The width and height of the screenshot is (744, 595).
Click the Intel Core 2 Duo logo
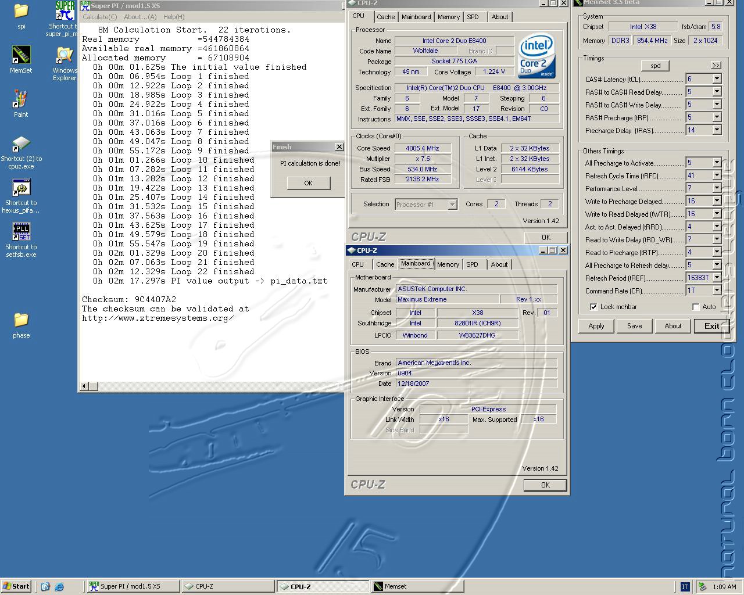[536, 56]
